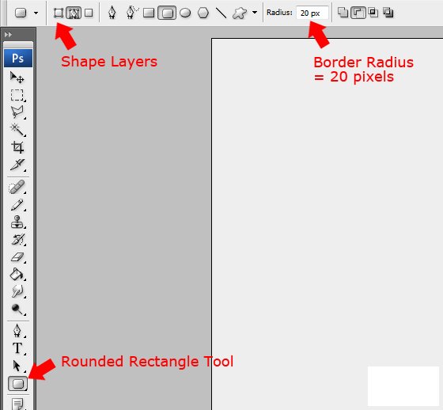Select the Rectangular Marquee tool
Screen dimensions: 443x410
tap(17, 95)
